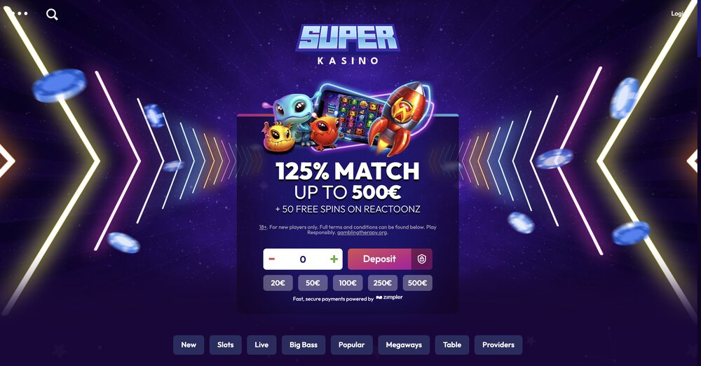The height and width of the screenshot is (366, 701).
Task: Open the Megaways category tab
Action: [404, 345]
